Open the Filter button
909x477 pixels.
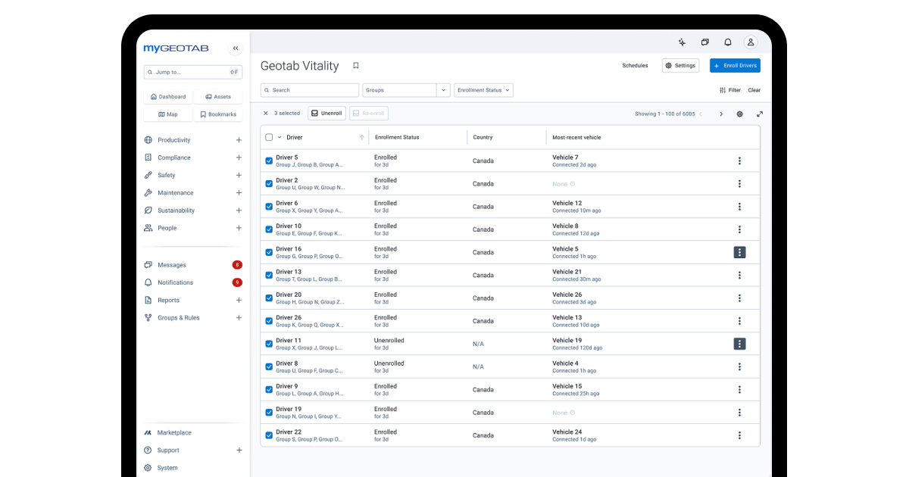(730, 90)
